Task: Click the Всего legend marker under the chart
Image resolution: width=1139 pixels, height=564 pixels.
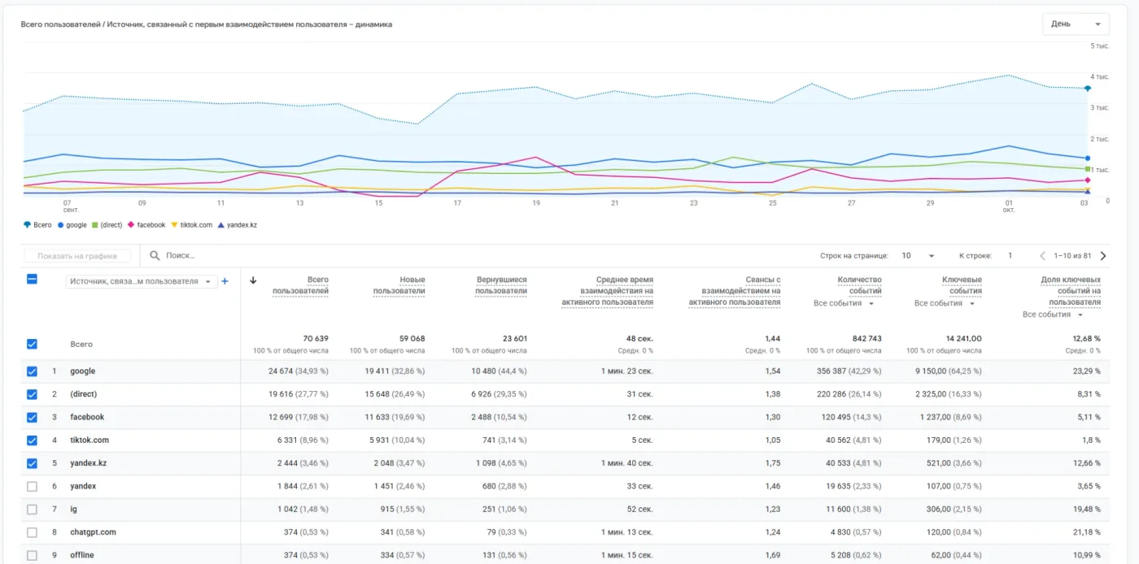Action: (x=28, y=225)
